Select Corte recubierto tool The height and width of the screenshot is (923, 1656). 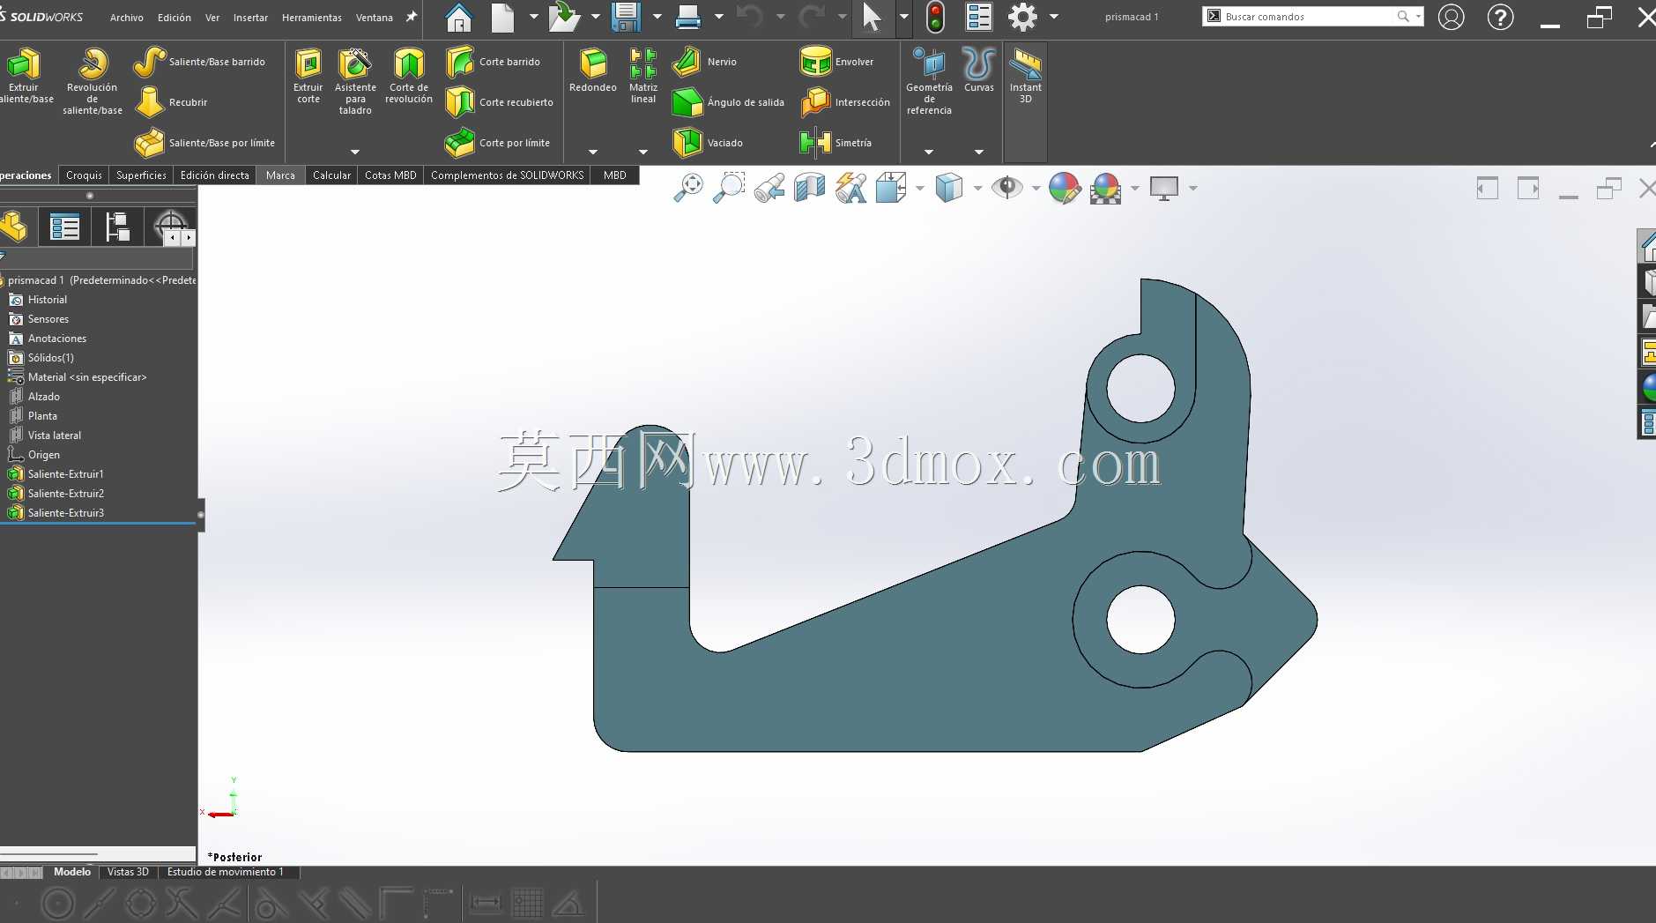pos(499,102)
